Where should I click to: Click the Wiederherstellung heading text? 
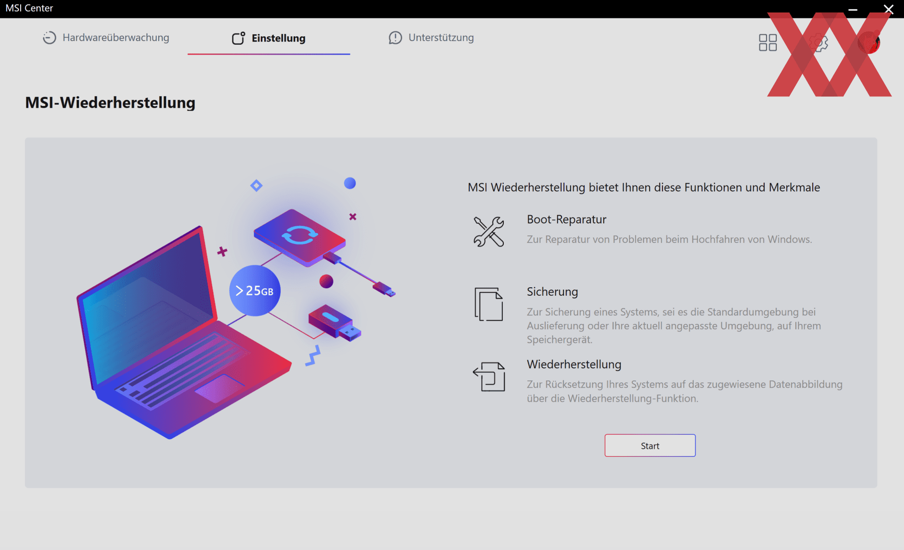click(574, 364)
